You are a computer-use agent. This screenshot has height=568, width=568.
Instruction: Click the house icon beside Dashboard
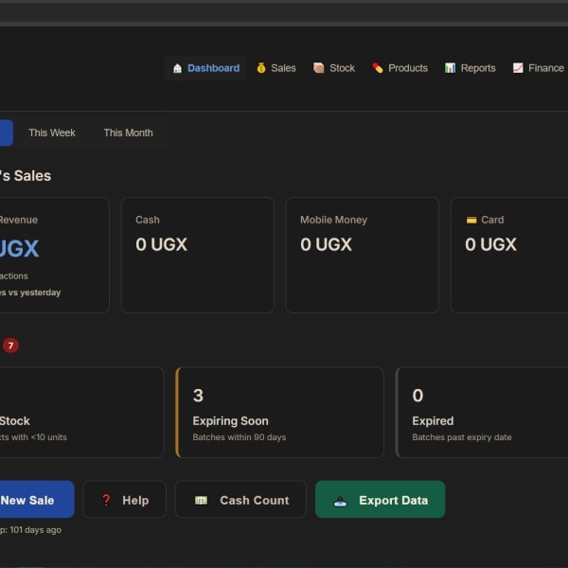[x=177, y=68]
